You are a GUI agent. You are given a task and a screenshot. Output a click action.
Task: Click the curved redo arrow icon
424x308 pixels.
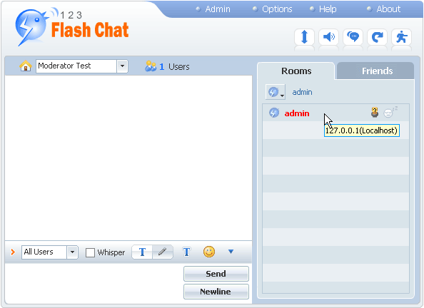[x=377, y=37]
